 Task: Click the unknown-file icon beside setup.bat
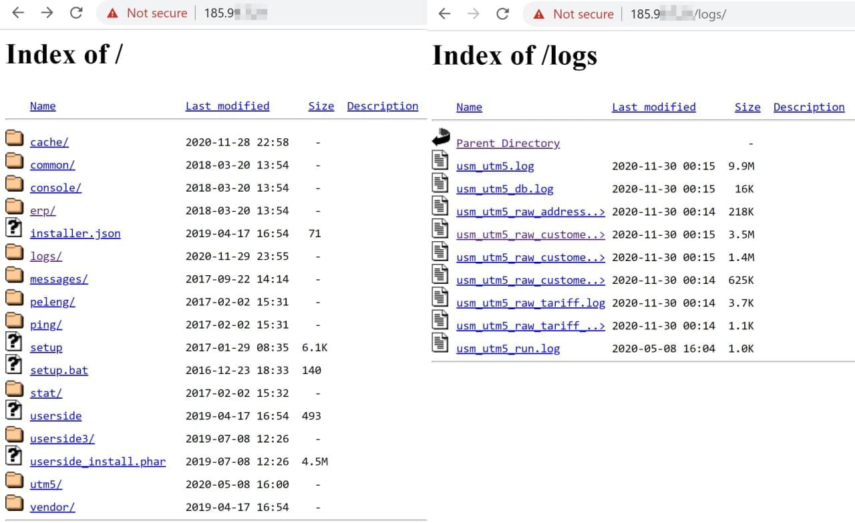click(14, 365)
